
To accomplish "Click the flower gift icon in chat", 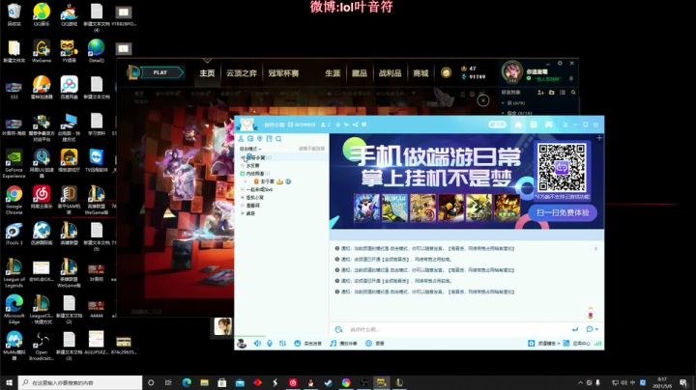I will click(x=591, y=313).
